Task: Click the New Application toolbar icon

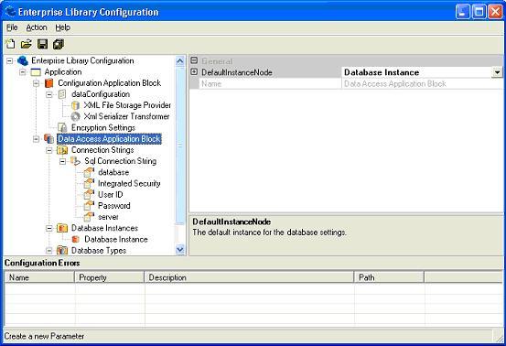Action: tap(10, 44)
